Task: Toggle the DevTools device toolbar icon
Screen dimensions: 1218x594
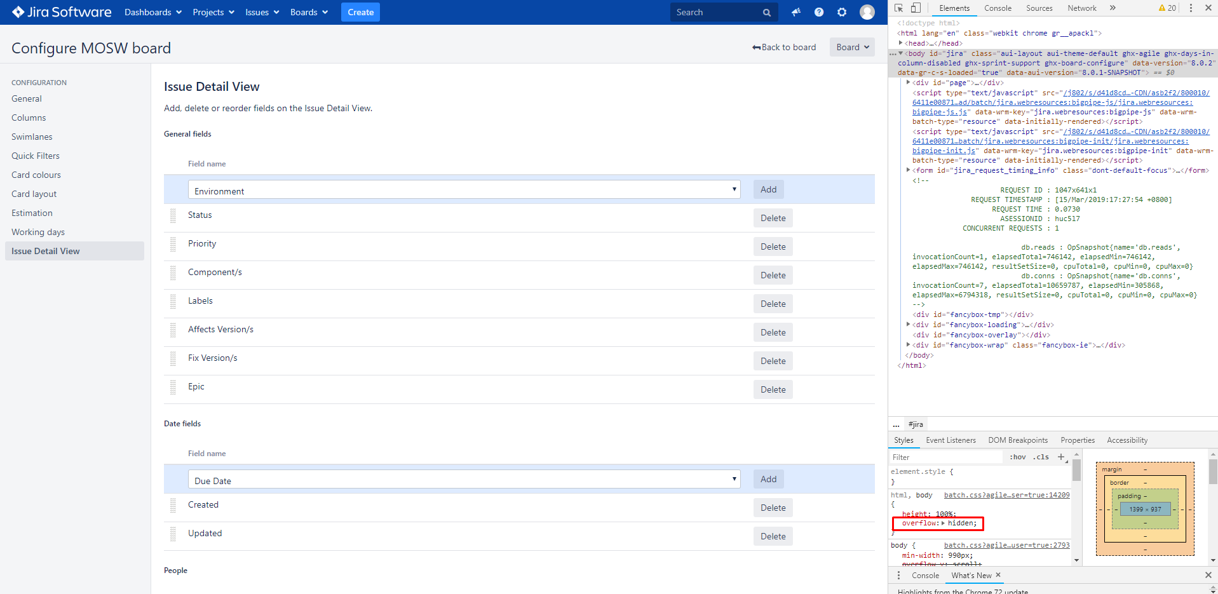Action: point(916,8)
